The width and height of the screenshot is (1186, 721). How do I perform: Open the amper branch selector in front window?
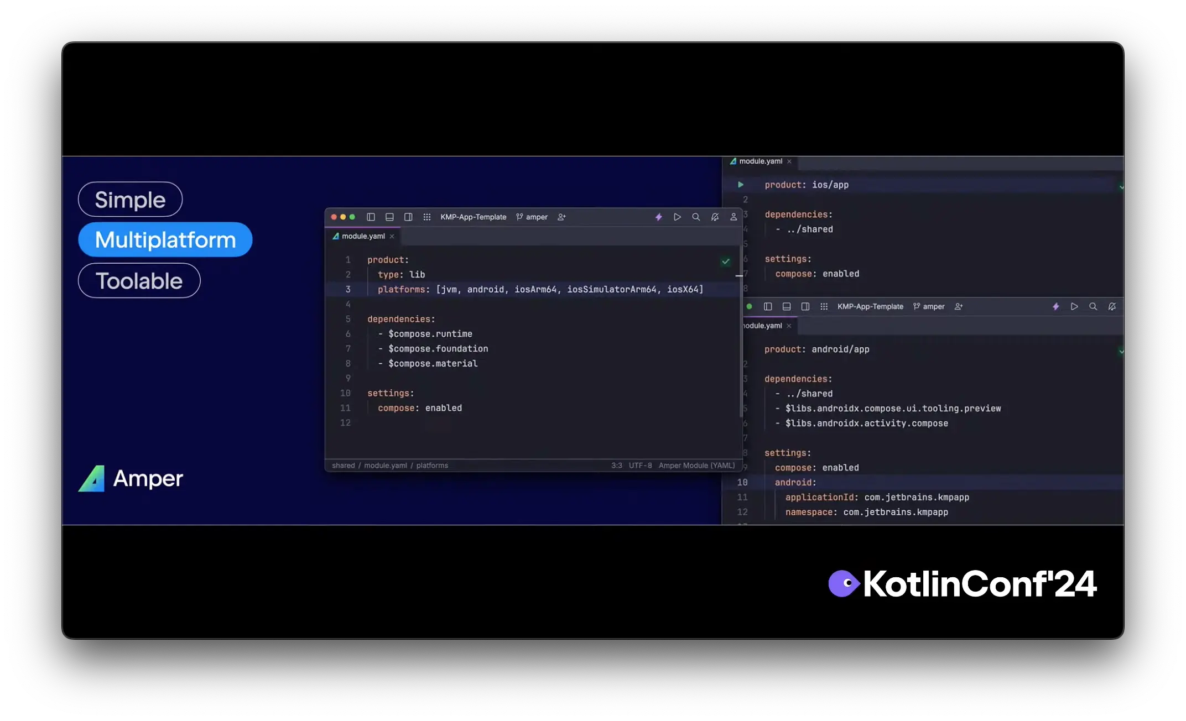[532, 217]
